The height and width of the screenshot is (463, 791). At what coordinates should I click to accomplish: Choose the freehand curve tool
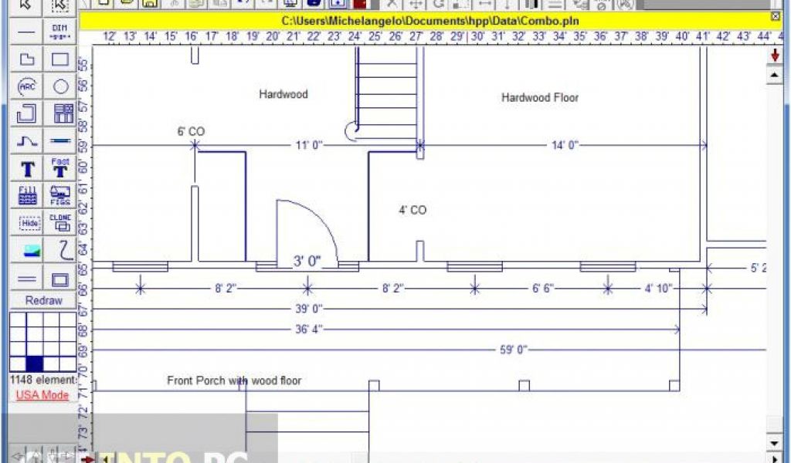59,250
